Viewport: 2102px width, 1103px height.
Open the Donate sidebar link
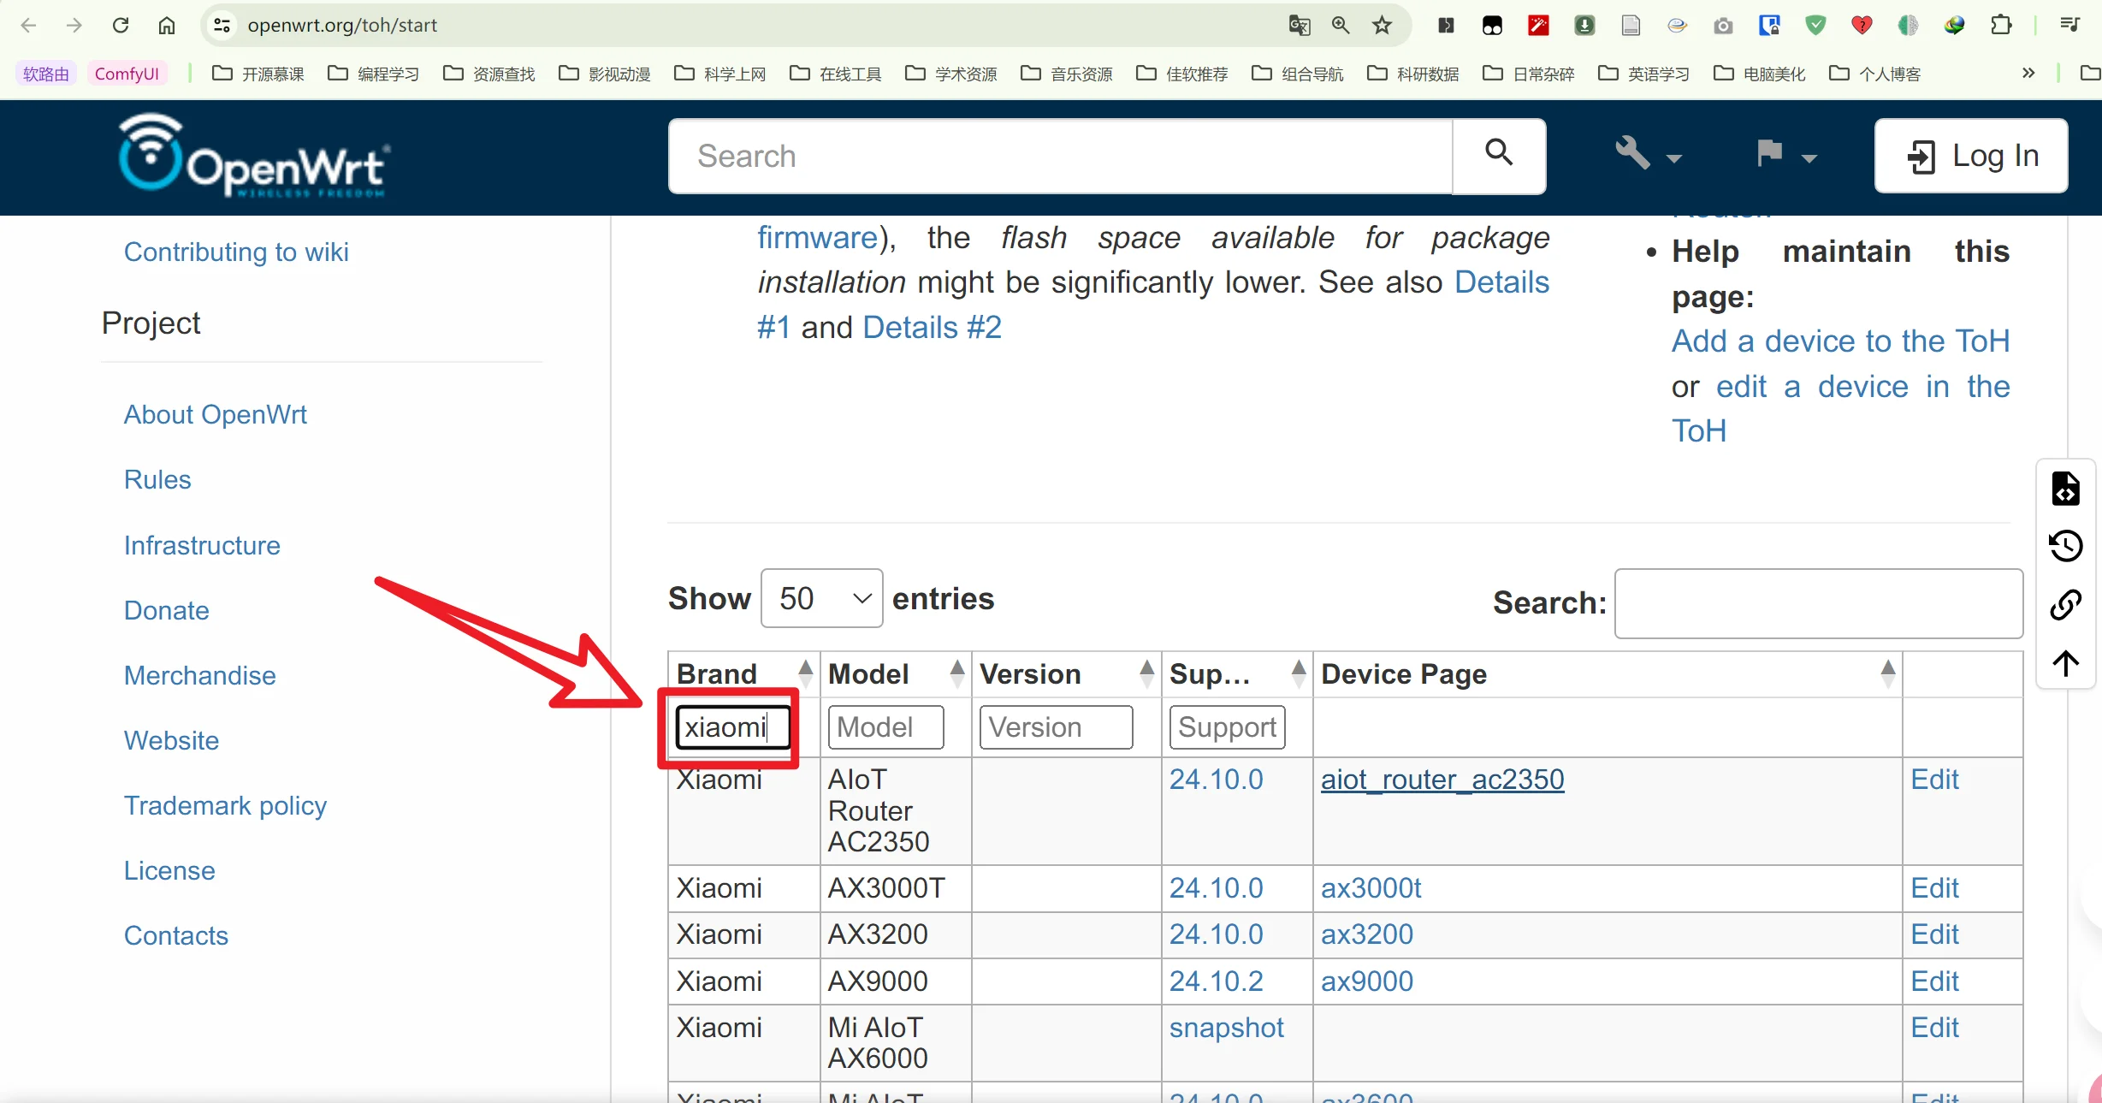(167, 610)
